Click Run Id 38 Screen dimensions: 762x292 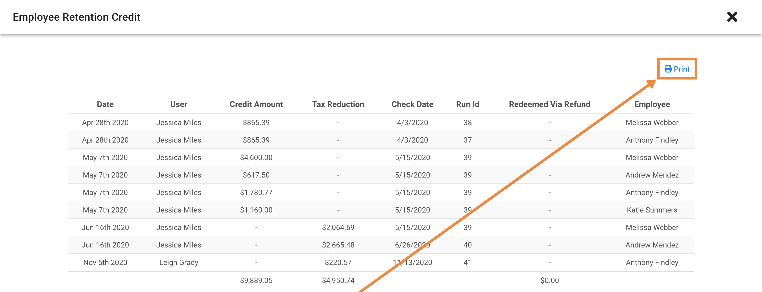[x=467, y=122]
